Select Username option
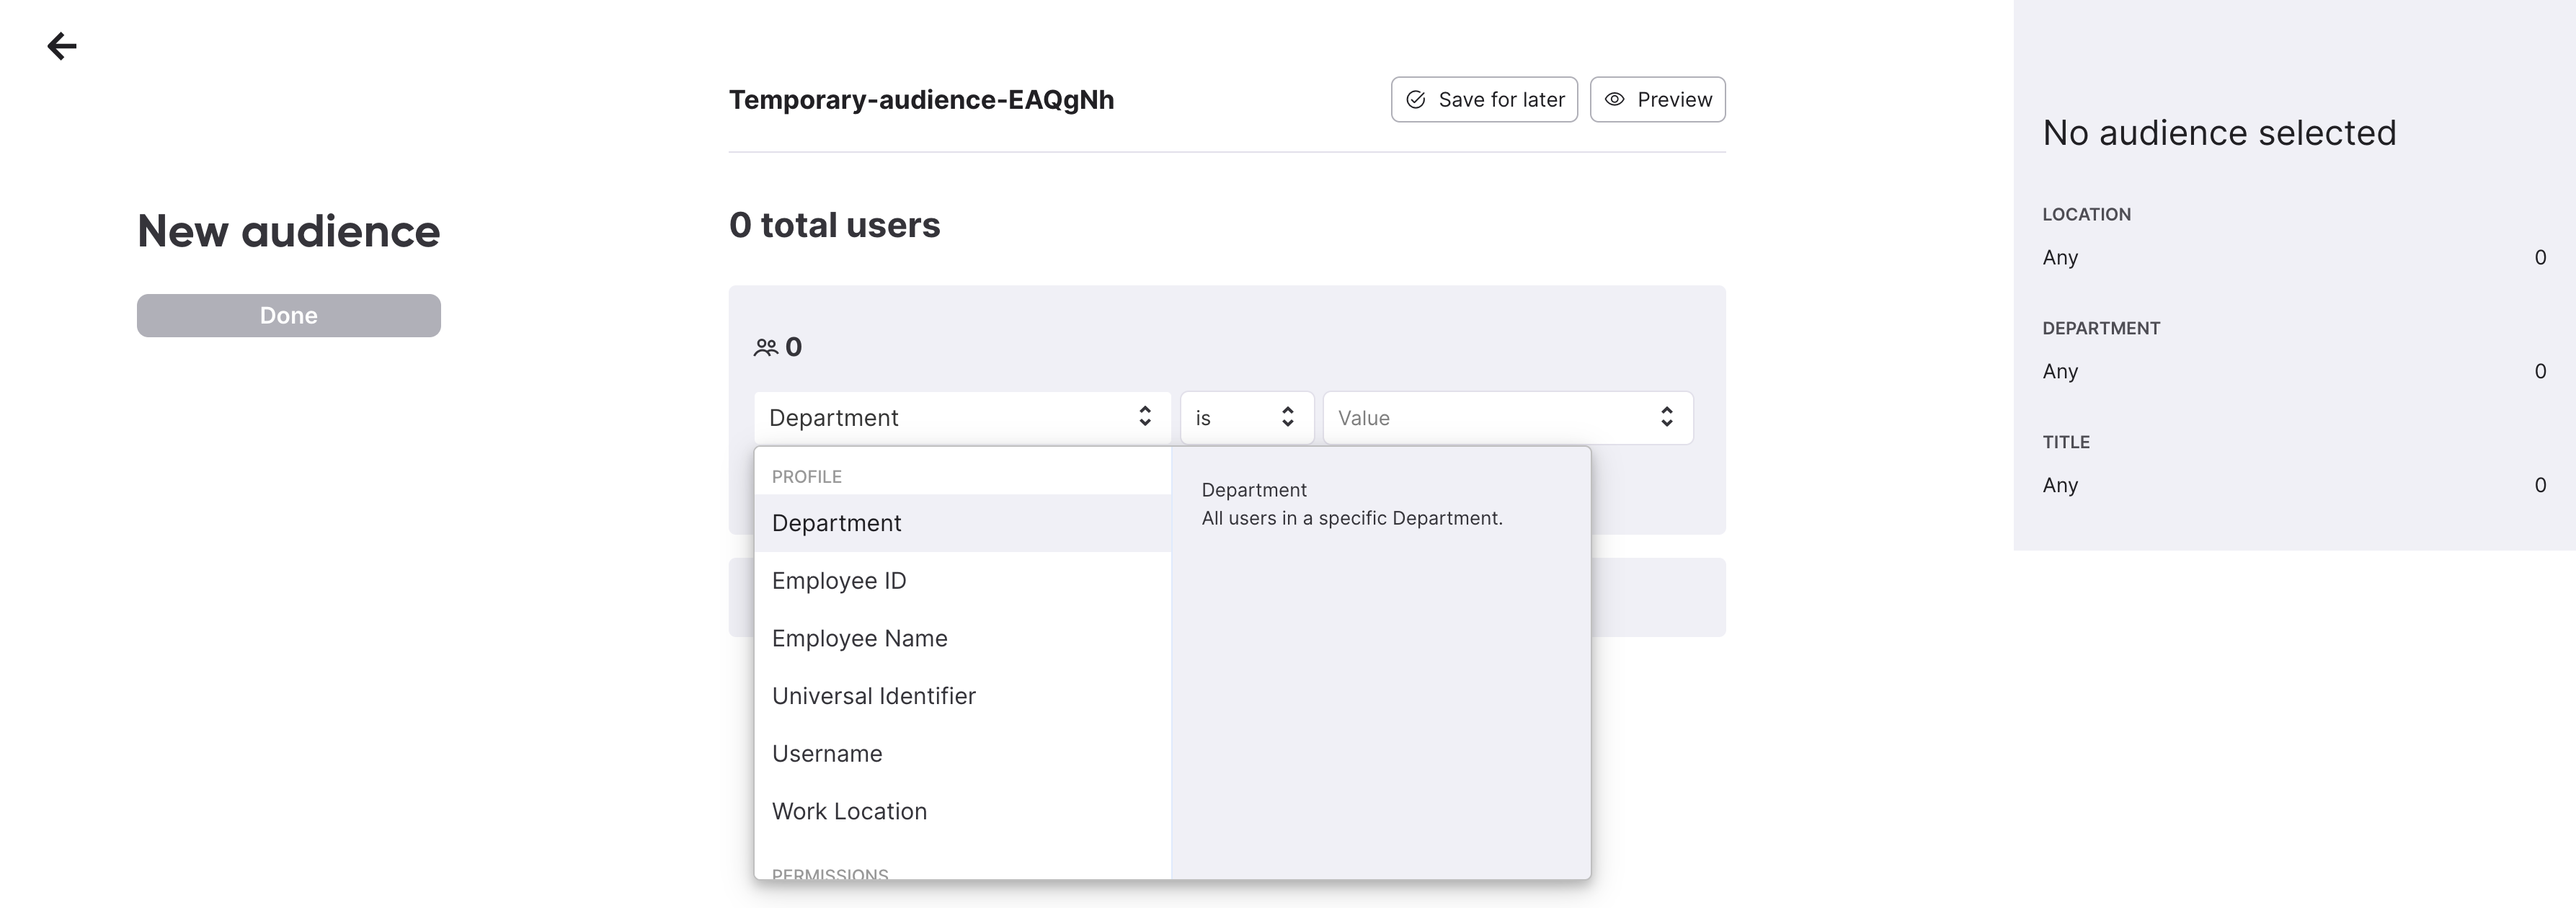The width and height of the screenshot is (2576, 908). 962,754
